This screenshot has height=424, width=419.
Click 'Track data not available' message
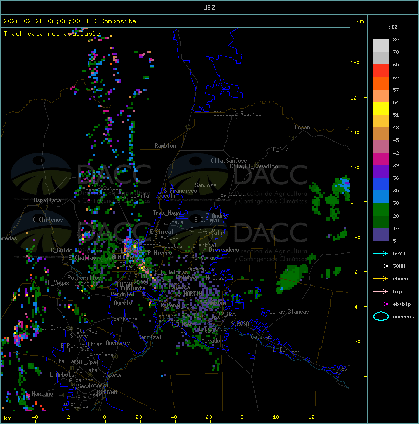tap(52, 34)
